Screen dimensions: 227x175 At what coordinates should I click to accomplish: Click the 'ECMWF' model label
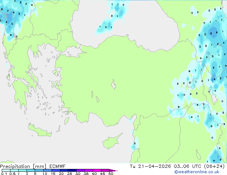click(58, 166)
